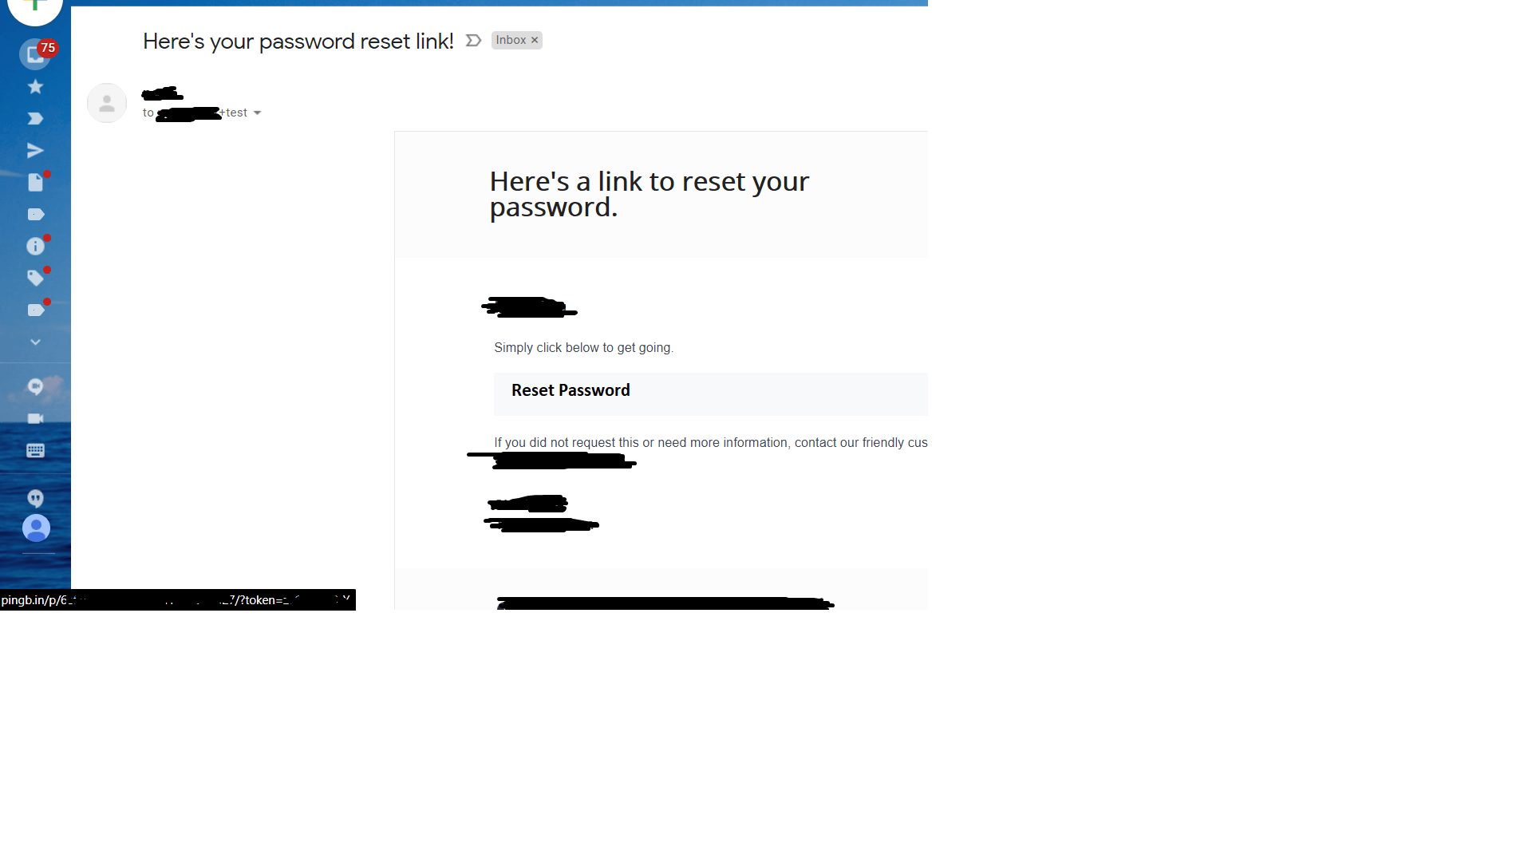Open the Promotions tag icon
Image resolution: width=1532 pixels, height=862 pixels.
(35, 278)
